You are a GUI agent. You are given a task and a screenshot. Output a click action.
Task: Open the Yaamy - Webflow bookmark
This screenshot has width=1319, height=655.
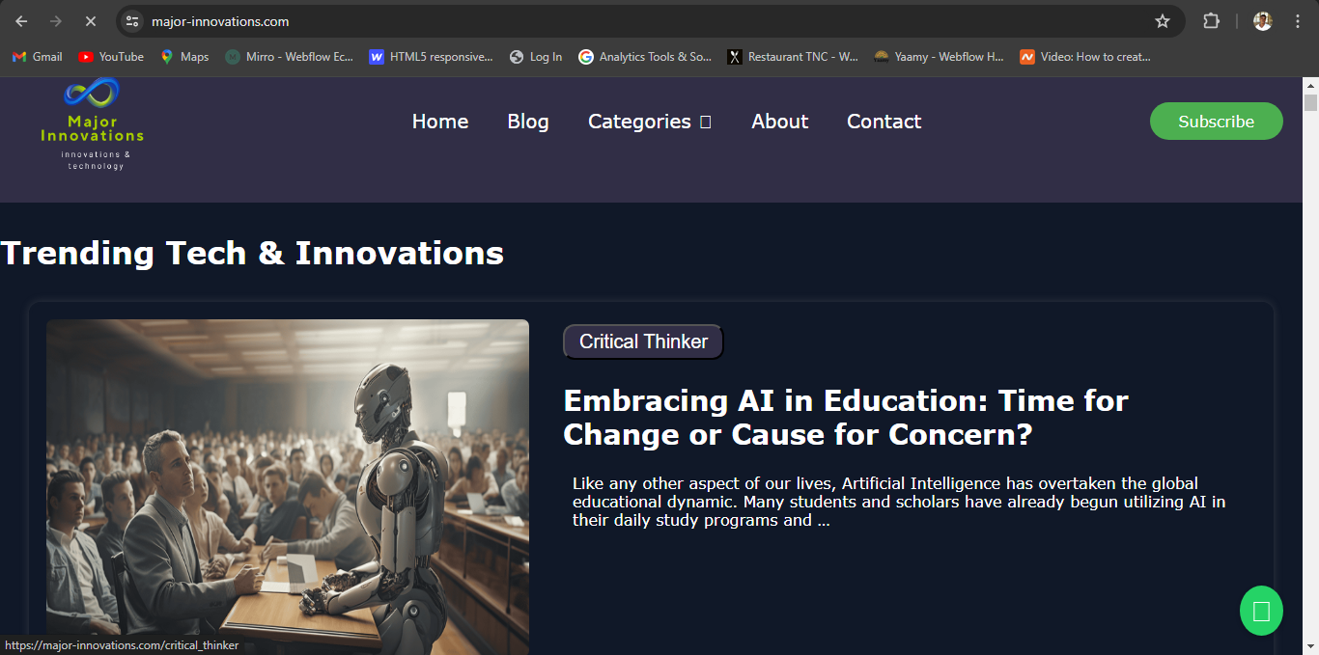click(940, 57)
